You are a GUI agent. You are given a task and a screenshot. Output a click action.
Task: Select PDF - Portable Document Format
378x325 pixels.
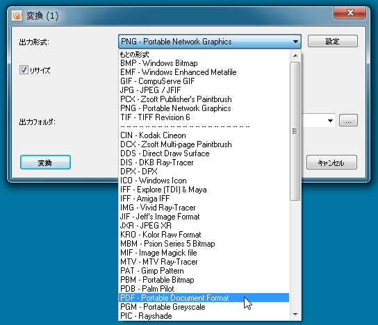pyautogui.click(x=204, y=298)
